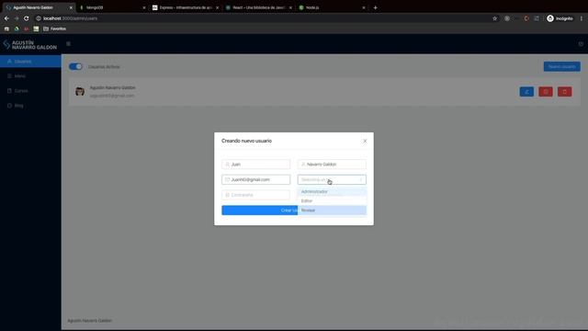Image resolution: width=588 pixels, height=331 pixels.
Task: Close the 'Creando nuevo usuario' modal
Action: point(365,141)
